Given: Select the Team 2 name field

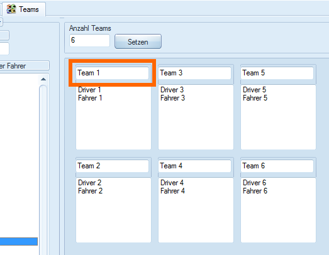Looking at the screenshot, I should [x=112, y=166].
